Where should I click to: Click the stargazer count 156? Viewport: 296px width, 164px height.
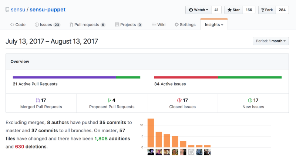(x=249, y=10)
